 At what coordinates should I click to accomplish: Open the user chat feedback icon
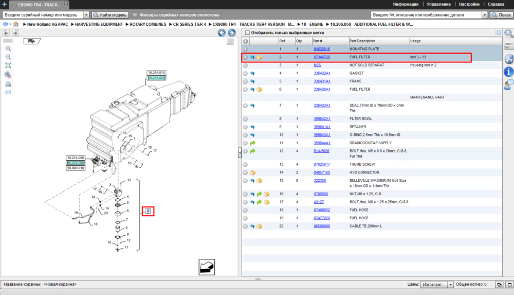pyautogui.click(x=509, y=85)
